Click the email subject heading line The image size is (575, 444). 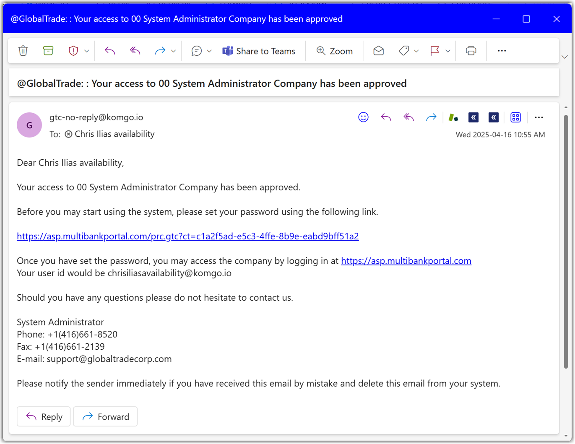click(212, 83)
